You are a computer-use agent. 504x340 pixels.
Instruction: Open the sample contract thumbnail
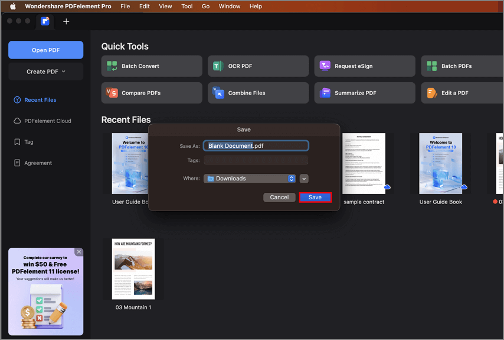coord(364,163)
